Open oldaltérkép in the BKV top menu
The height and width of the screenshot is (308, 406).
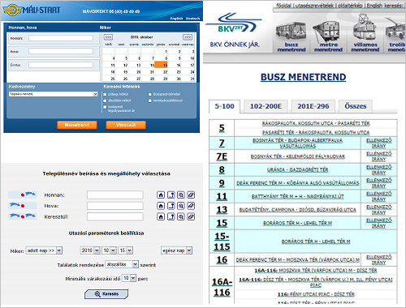tap(350, 6)
